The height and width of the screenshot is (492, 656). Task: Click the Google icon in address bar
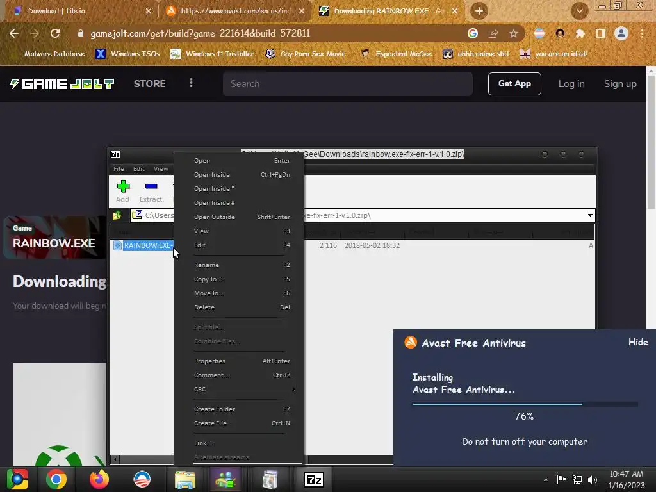pos(473,33)
